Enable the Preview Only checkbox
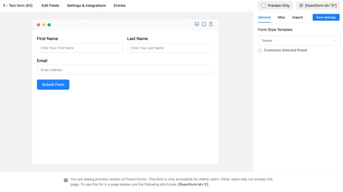 [x=264, y=6]
